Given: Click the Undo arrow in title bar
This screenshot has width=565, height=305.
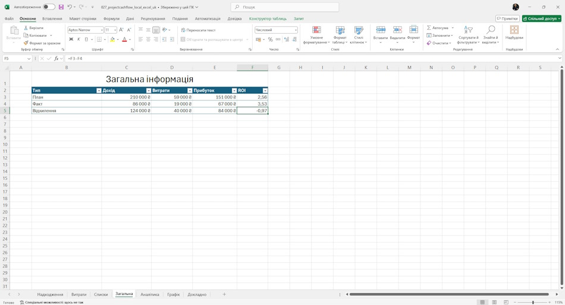Looking at the screenshot, I should [70, 7].
